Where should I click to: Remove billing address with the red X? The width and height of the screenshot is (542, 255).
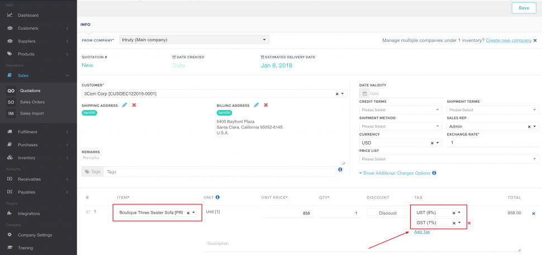[266, 105]
